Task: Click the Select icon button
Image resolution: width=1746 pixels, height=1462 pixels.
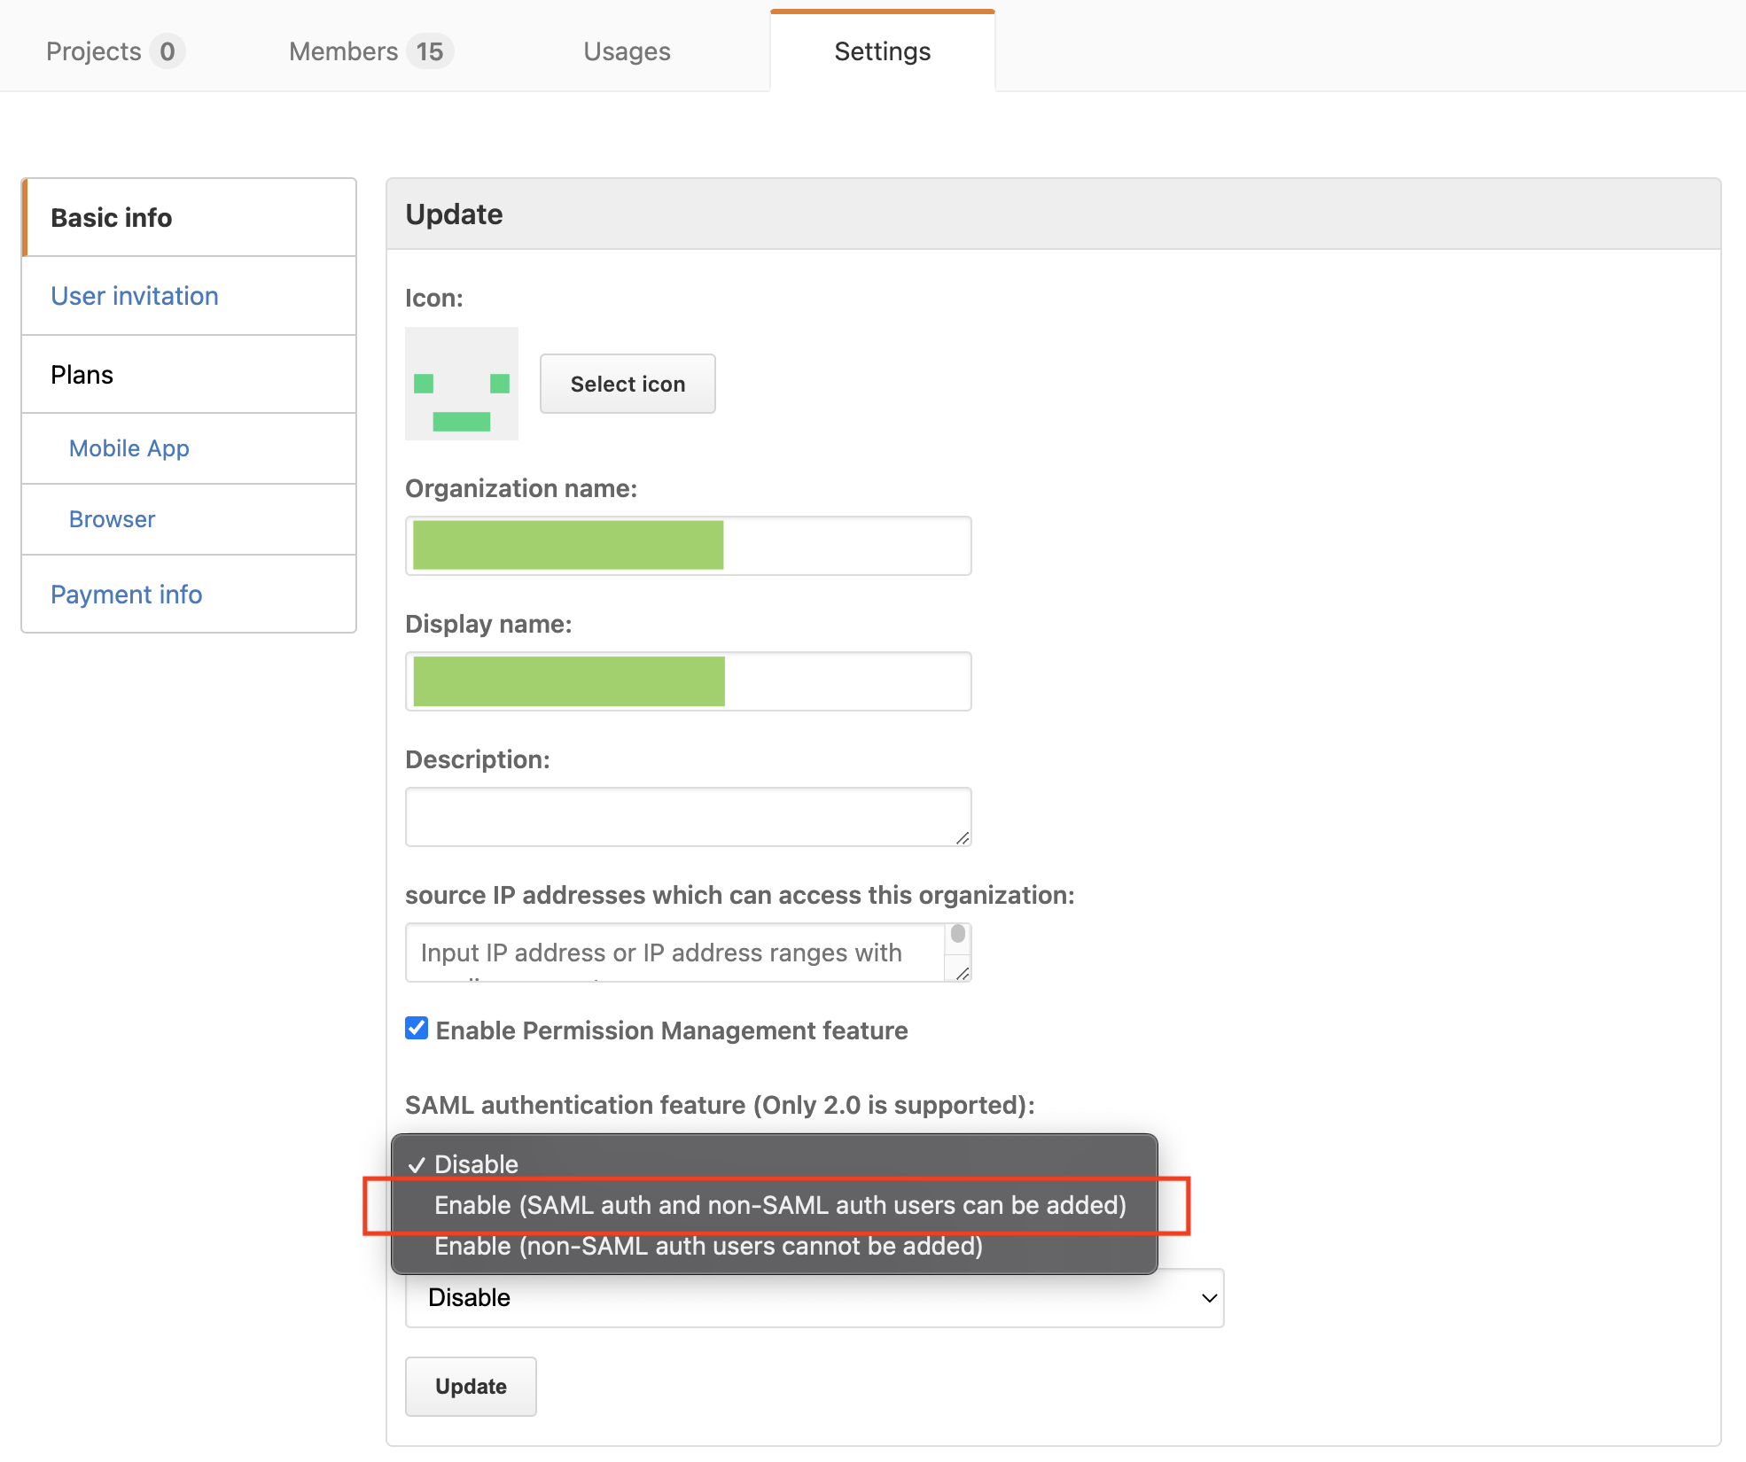Action: click(x=627, y=384)
